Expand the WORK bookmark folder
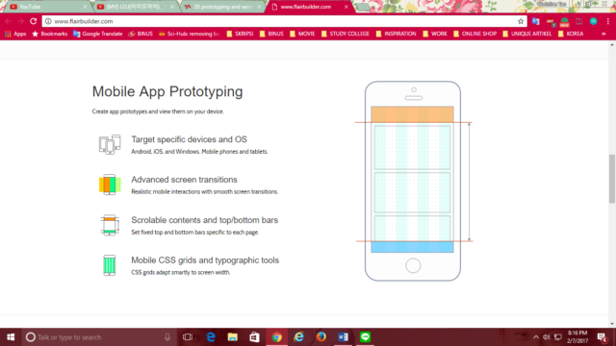The width and height of the screenshot is (616, 346). [434, 34]
